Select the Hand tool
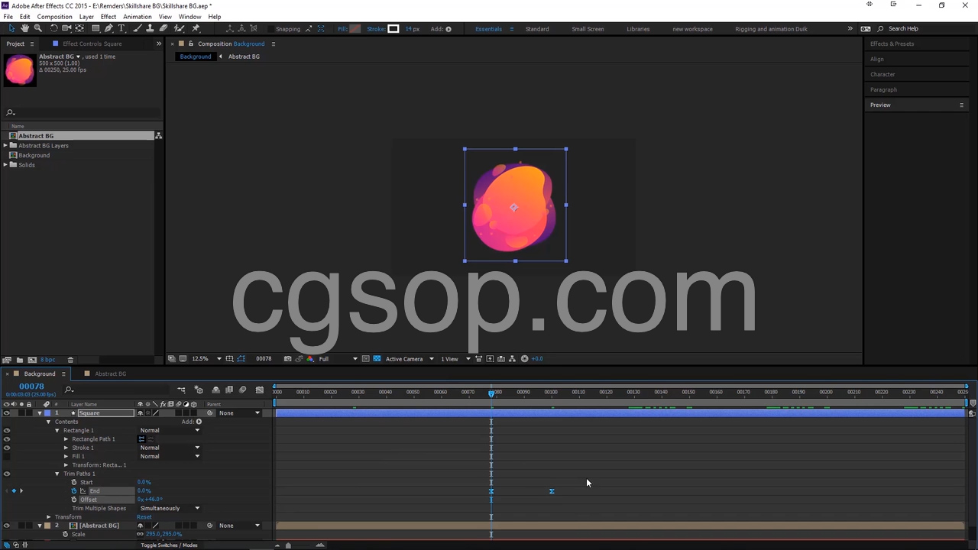Image resolution: width=978 pixels, height=550 pixels. [24, 28]
